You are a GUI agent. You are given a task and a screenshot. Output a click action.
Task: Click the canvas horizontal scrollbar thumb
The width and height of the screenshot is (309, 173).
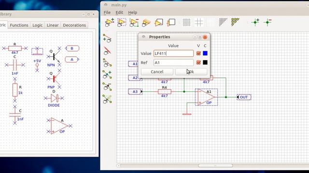pos(215,166)
